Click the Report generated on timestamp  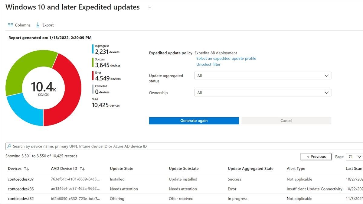point(50,38)
